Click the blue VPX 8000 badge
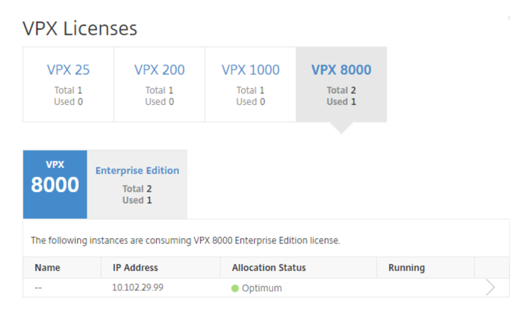Screen dimensions: 526x313 (x=55, y=184)
